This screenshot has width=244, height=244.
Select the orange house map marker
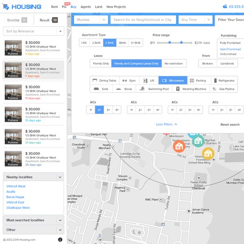[179, 146]
